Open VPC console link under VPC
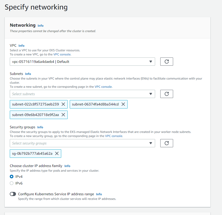 62,54
